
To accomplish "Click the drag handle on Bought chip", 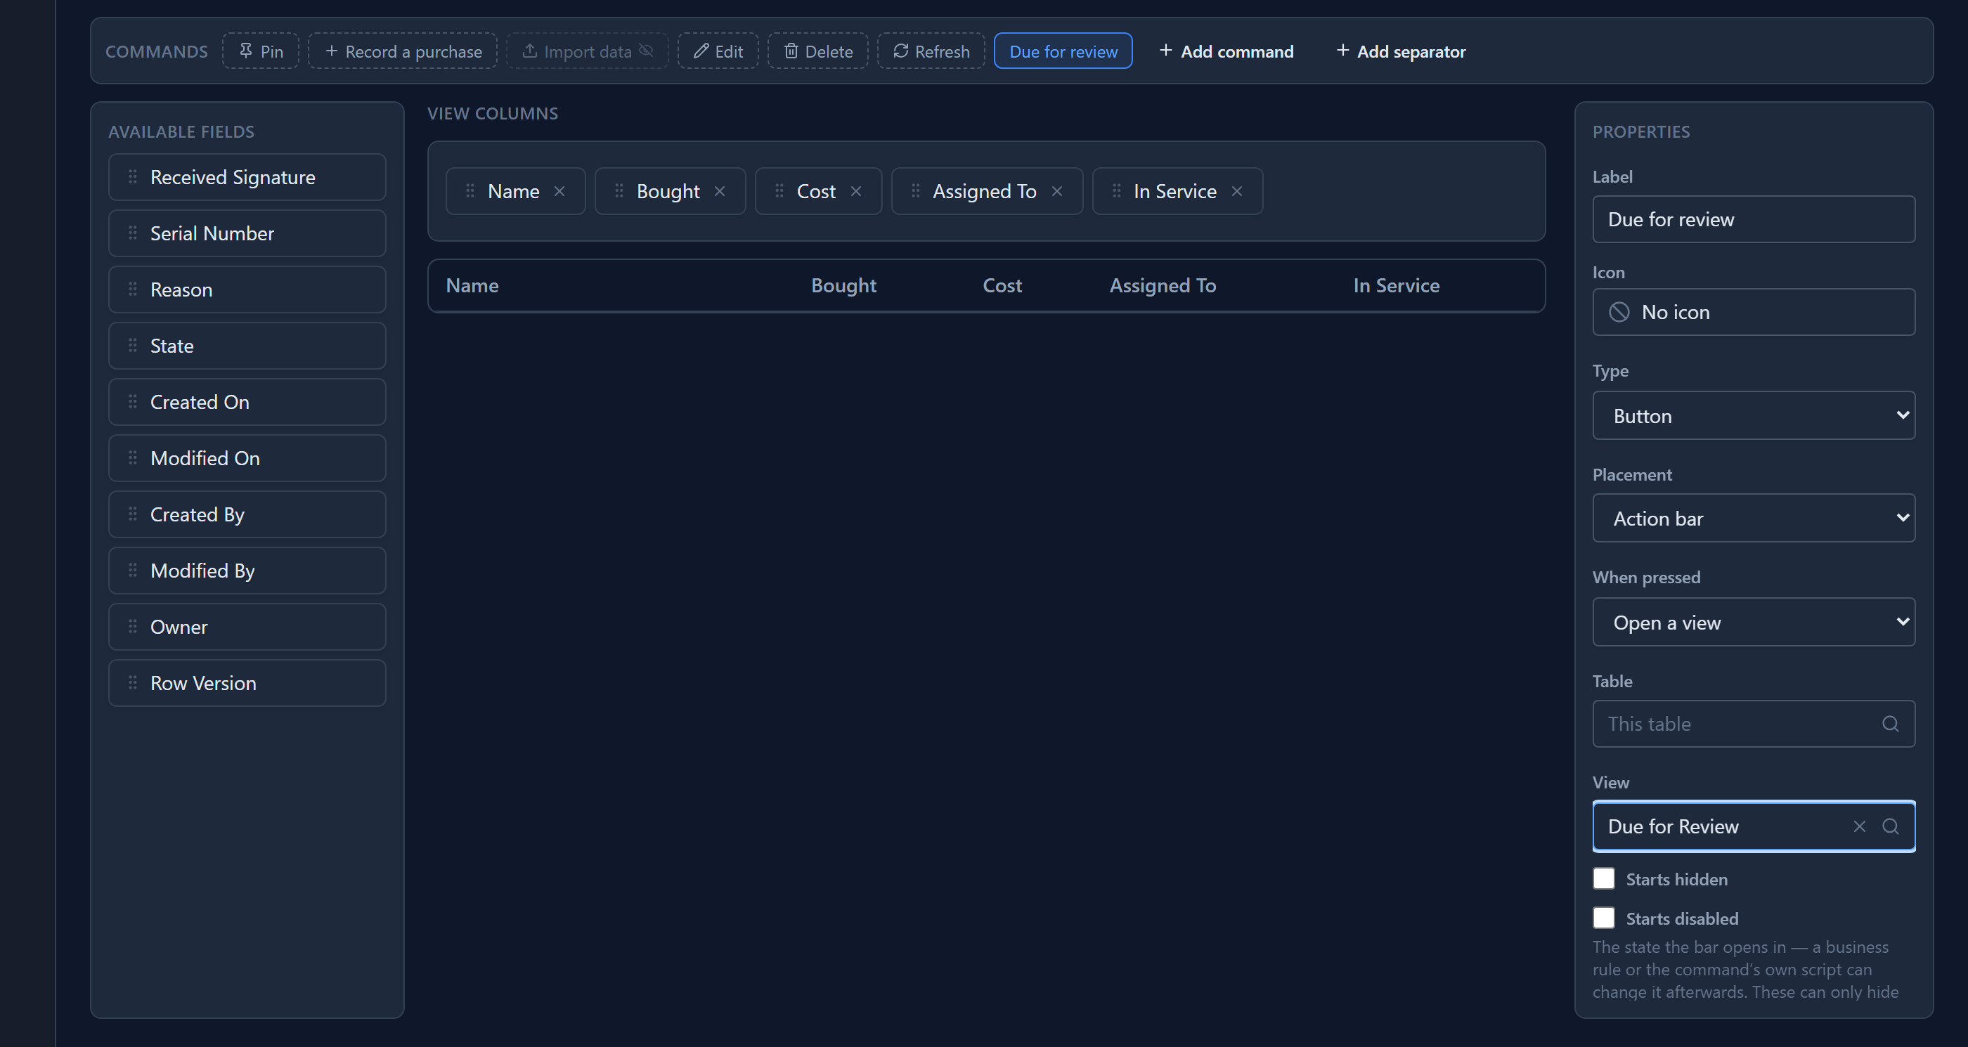I will [x=619, y=191].
